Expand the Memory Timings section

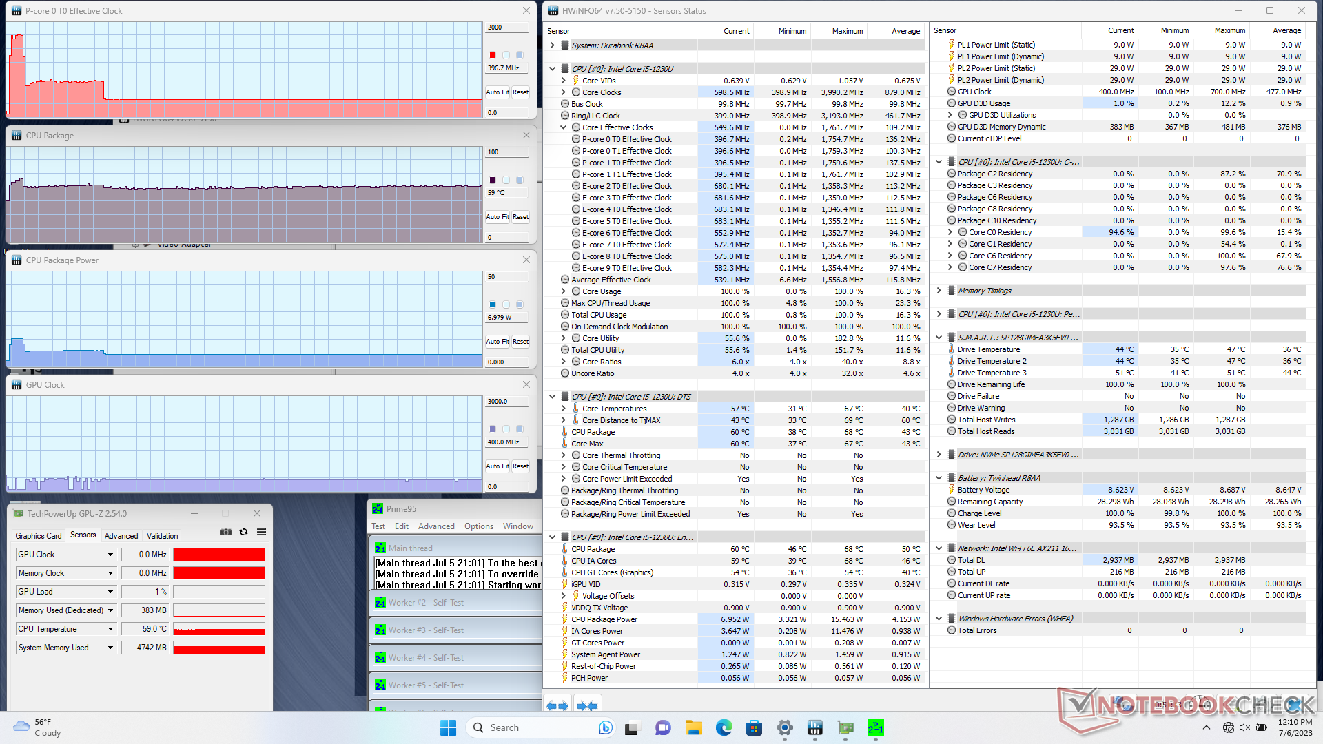(939, 291)
